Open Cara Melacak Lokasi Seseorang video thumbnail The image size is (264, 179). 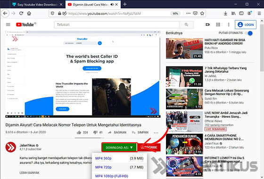[x=184, y=99]
